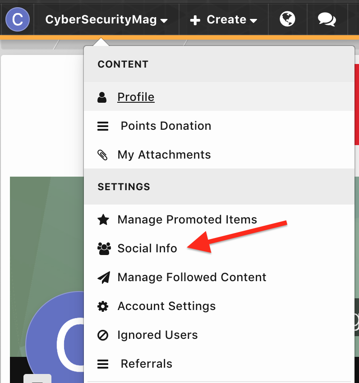This screenshot has height=383, width=359.
Task: Open the chat bubbles icon
Action: coord(327,19)
